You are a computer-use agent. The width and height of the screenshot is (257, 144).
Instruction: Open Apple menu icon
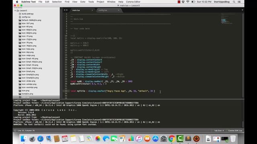point(17,2)
